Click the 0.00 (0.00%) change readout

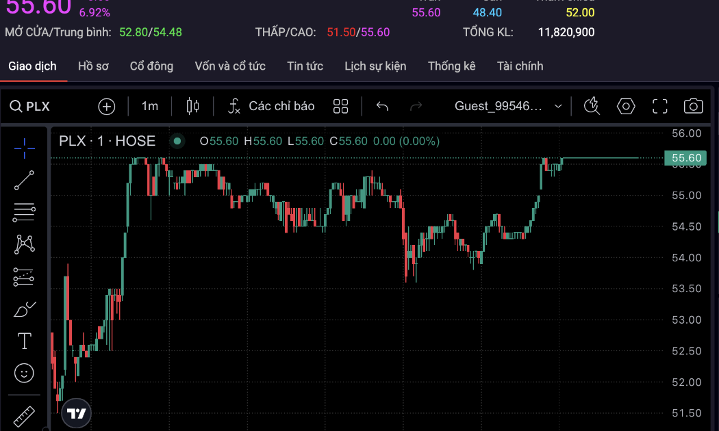(406, 141)
